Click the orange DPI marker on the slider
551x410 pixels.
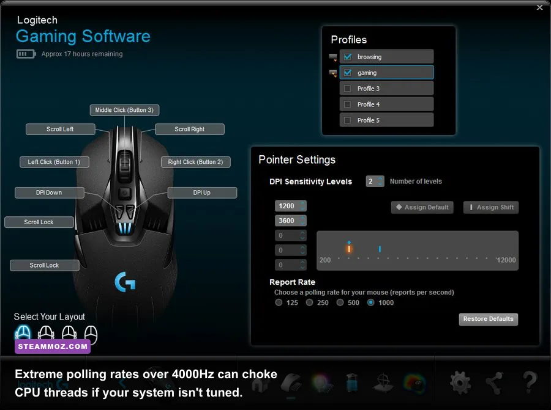349,249
